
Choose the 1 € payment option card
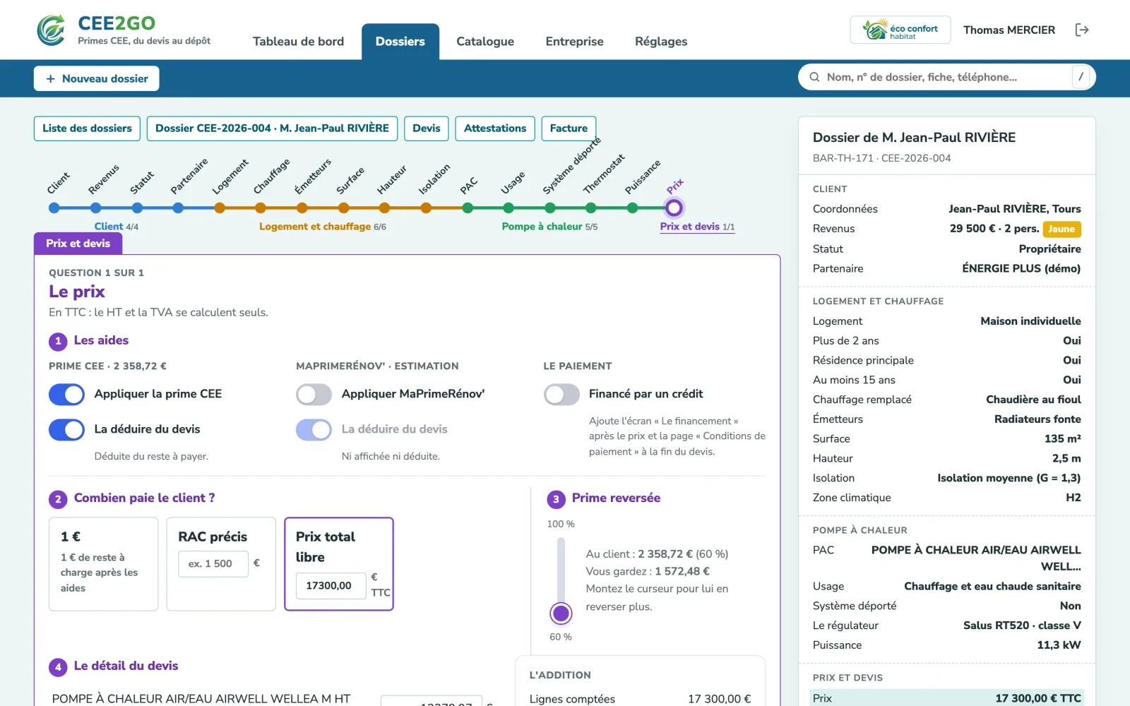(103, 564)
